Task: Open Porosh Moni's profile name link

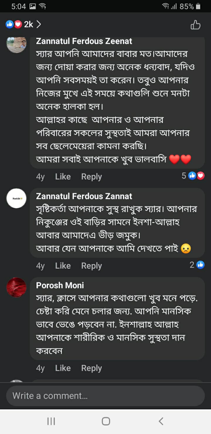Action: pyautogui.click(x=60, y=285)
